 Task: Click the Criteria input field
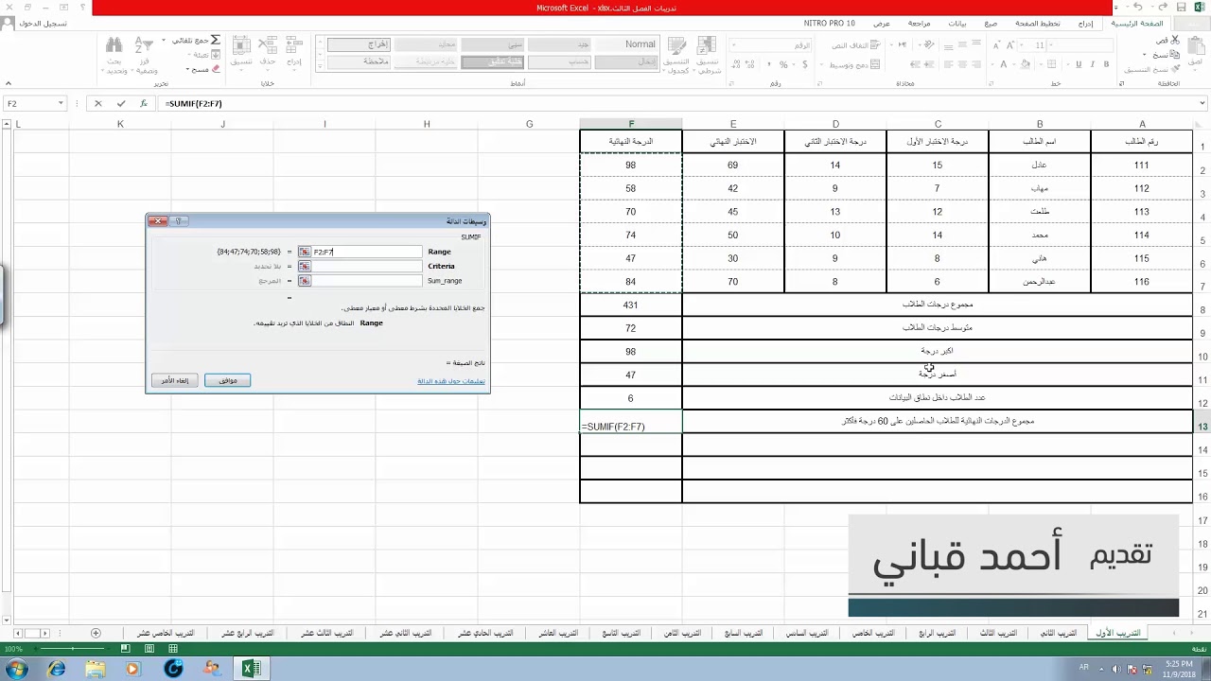[x=366, y=266]
